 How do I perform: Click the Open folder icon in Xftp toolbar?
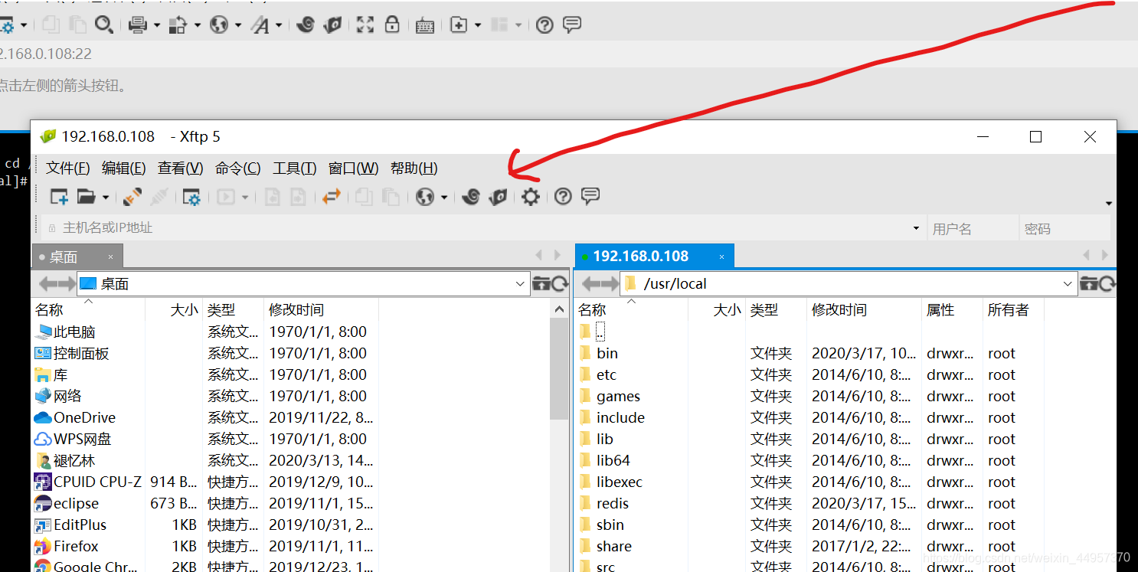(86, 198)
